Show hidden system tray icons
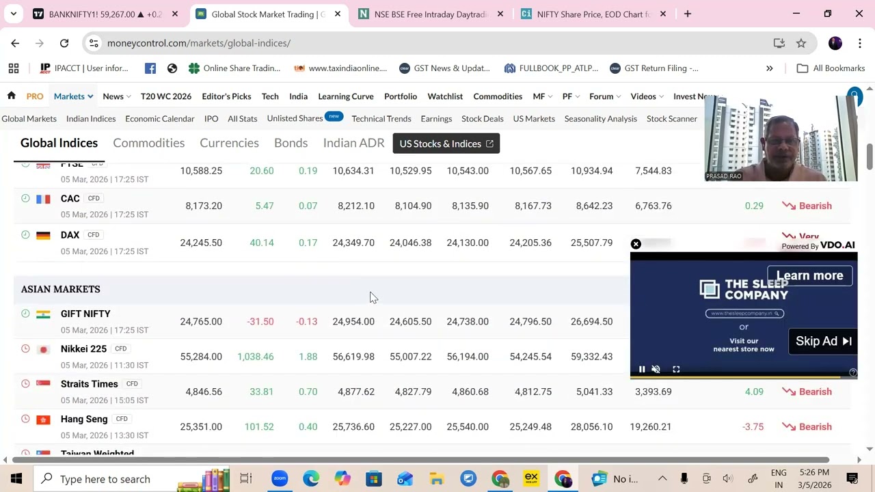 point(662,478)
